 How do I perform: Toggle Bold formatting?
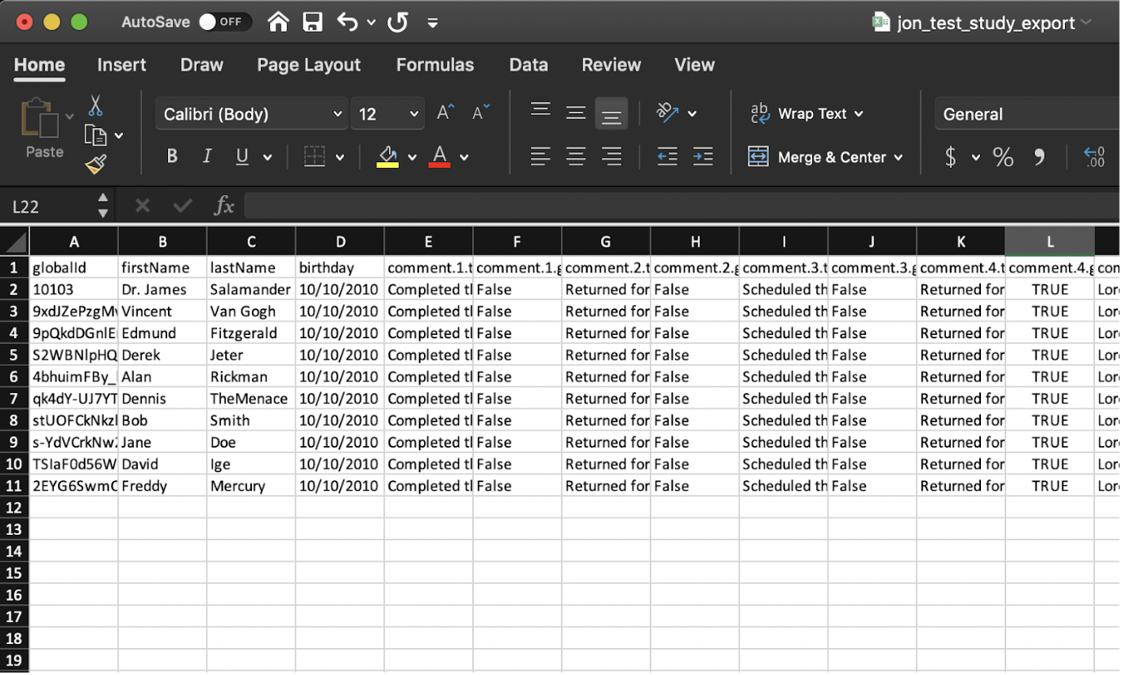click(x=172, y=157)
